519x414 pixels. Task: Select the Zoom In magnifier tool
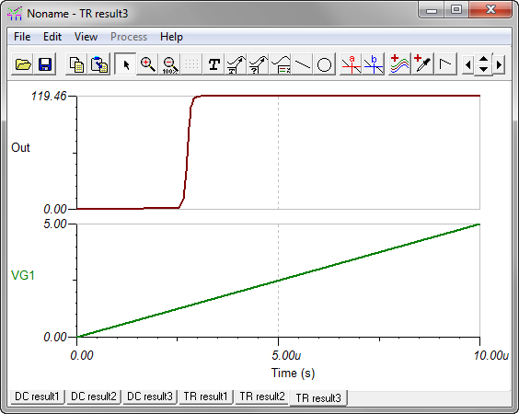[x=147, y=63]
